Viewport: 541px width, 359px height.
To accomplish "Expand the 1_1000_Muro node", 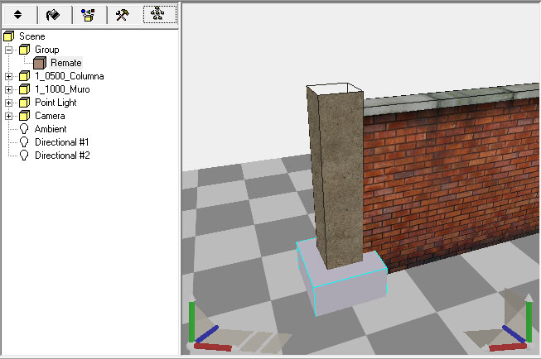I will (9, 89).
